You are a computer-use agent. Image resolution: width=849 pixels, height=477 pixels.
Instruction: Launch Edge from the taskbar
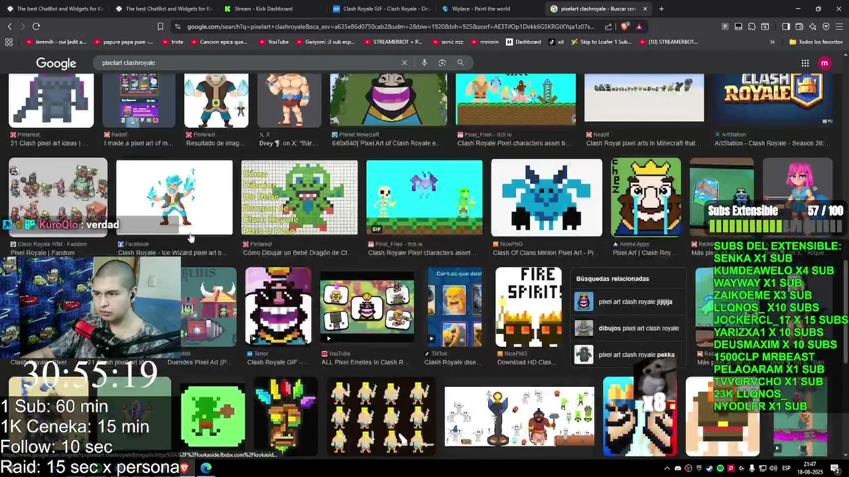206,468
